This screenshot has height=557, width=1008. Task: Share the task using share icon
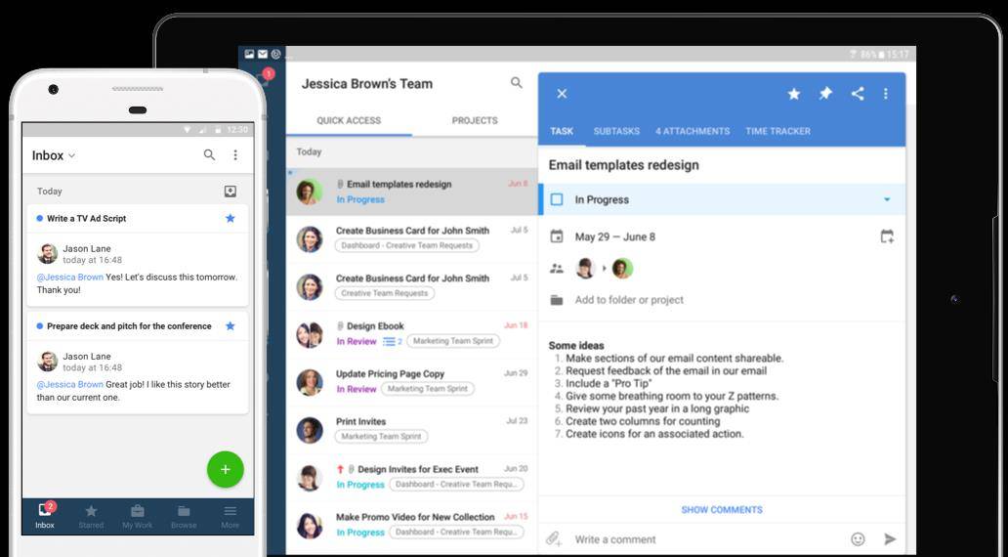pos(858,94)
